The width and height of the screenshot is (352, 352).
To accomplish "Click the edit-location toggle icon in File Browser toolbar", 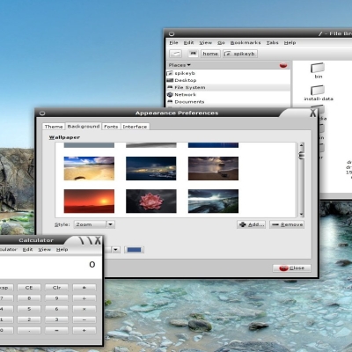I will (x=176, y=54).
